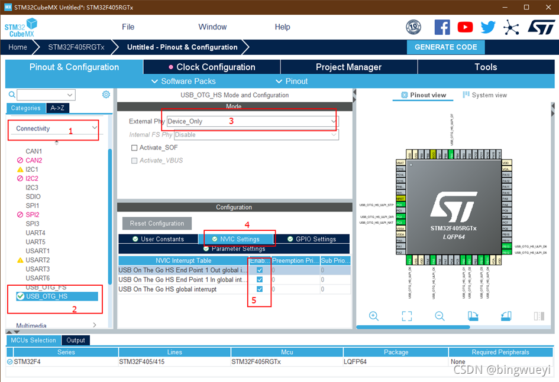Open the YouTube link icon
The width and height of the screenshot is (559, 382).
click(465, 27)
